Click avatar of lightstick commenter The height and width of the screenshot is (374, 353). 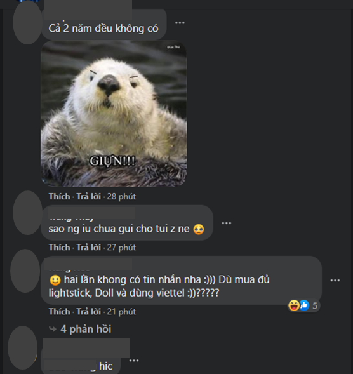[25, 271]
